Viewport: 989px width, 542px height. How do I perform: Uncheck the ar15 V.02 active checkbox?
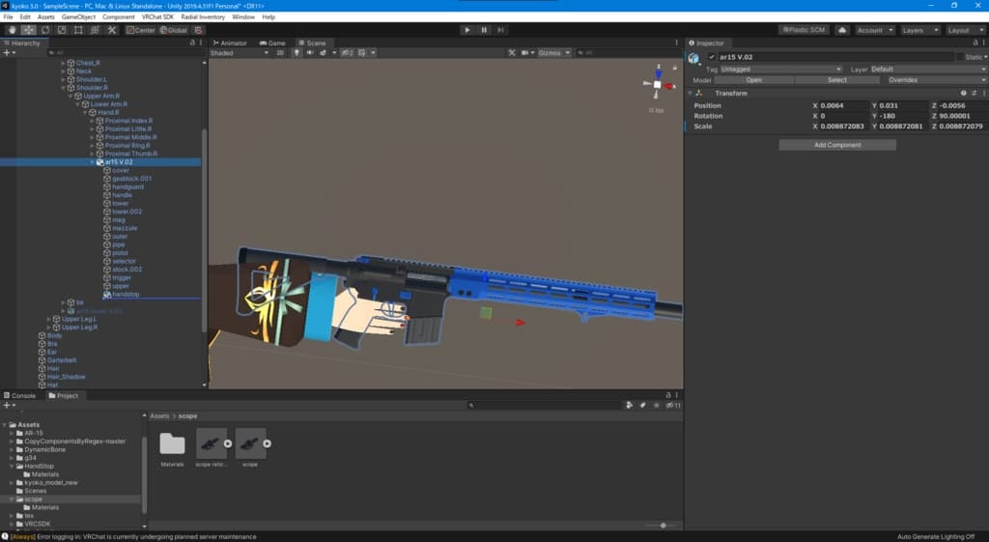point(712,57)
